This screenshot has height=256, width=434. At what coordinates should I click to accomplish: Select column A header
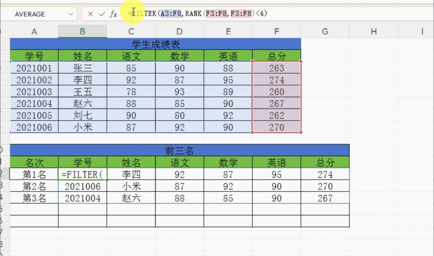34,31
